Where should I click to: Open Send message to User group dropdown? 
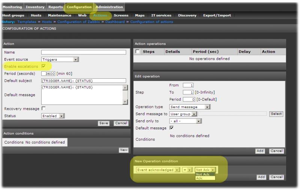pos(183,114)
